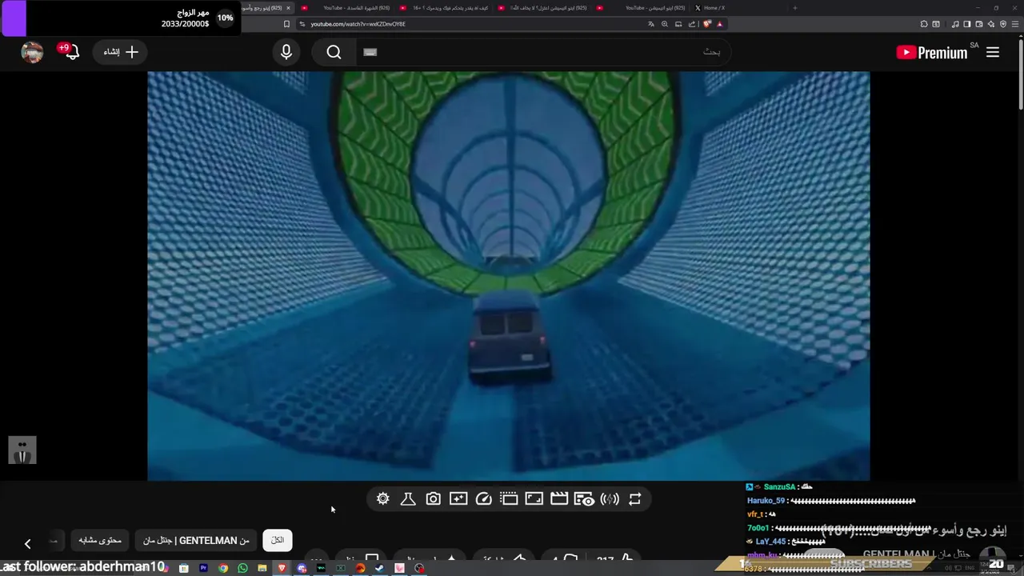Screen dimensions: 1024x576
Task: Click the translate page icon
Action: click(651, 24)
